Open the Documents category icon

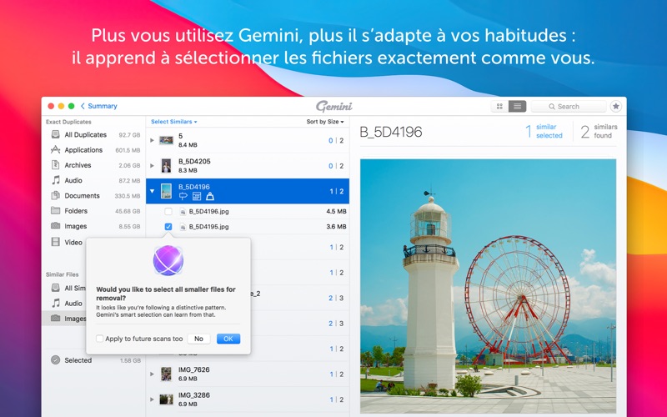pos(55,195)
